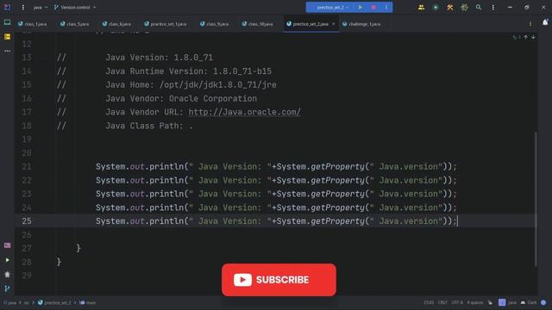The width and height of the screenshot is (552, 310).
Task: Click the src breadcrumb in navigation bar
Action: click(x=27, y=302)
